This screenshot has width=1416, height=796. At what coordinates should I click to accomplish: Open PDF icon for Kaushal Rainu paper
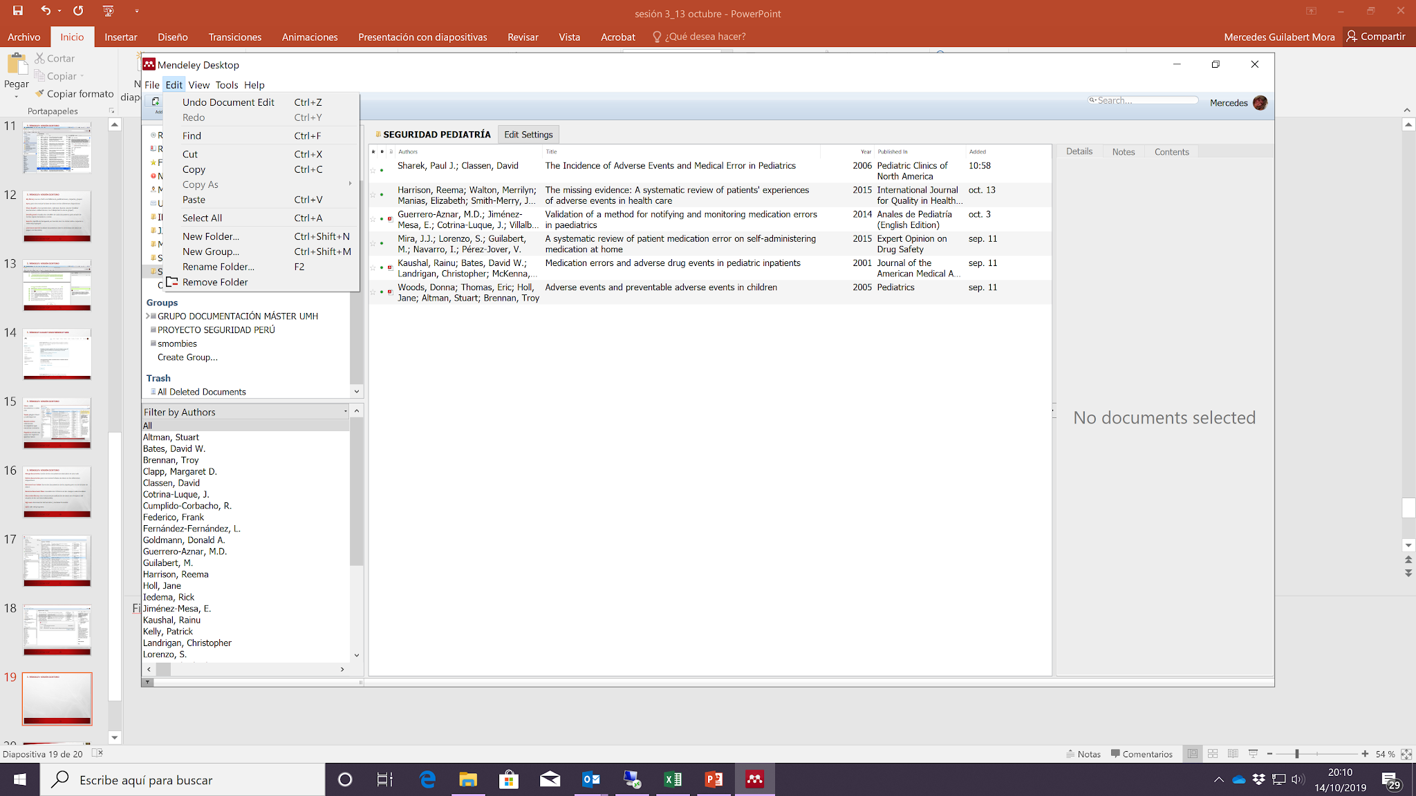pyautogui.click(x=390, y=267)
